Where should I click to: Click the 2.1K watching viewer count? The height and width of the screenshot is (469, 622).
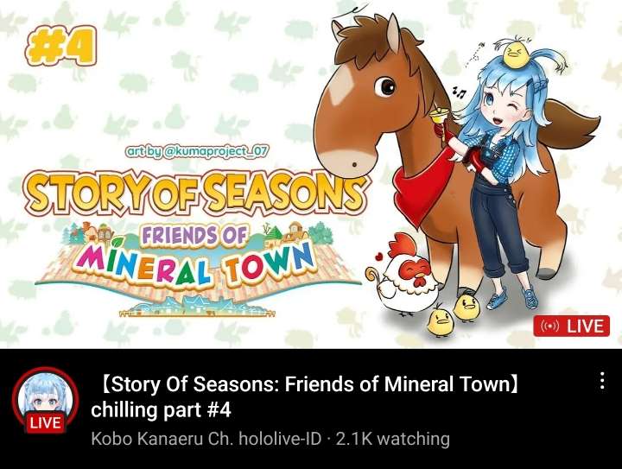pyautogui.click(x=393, y=439)
